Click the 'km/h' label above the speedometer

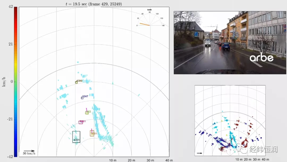coord(150,10)
